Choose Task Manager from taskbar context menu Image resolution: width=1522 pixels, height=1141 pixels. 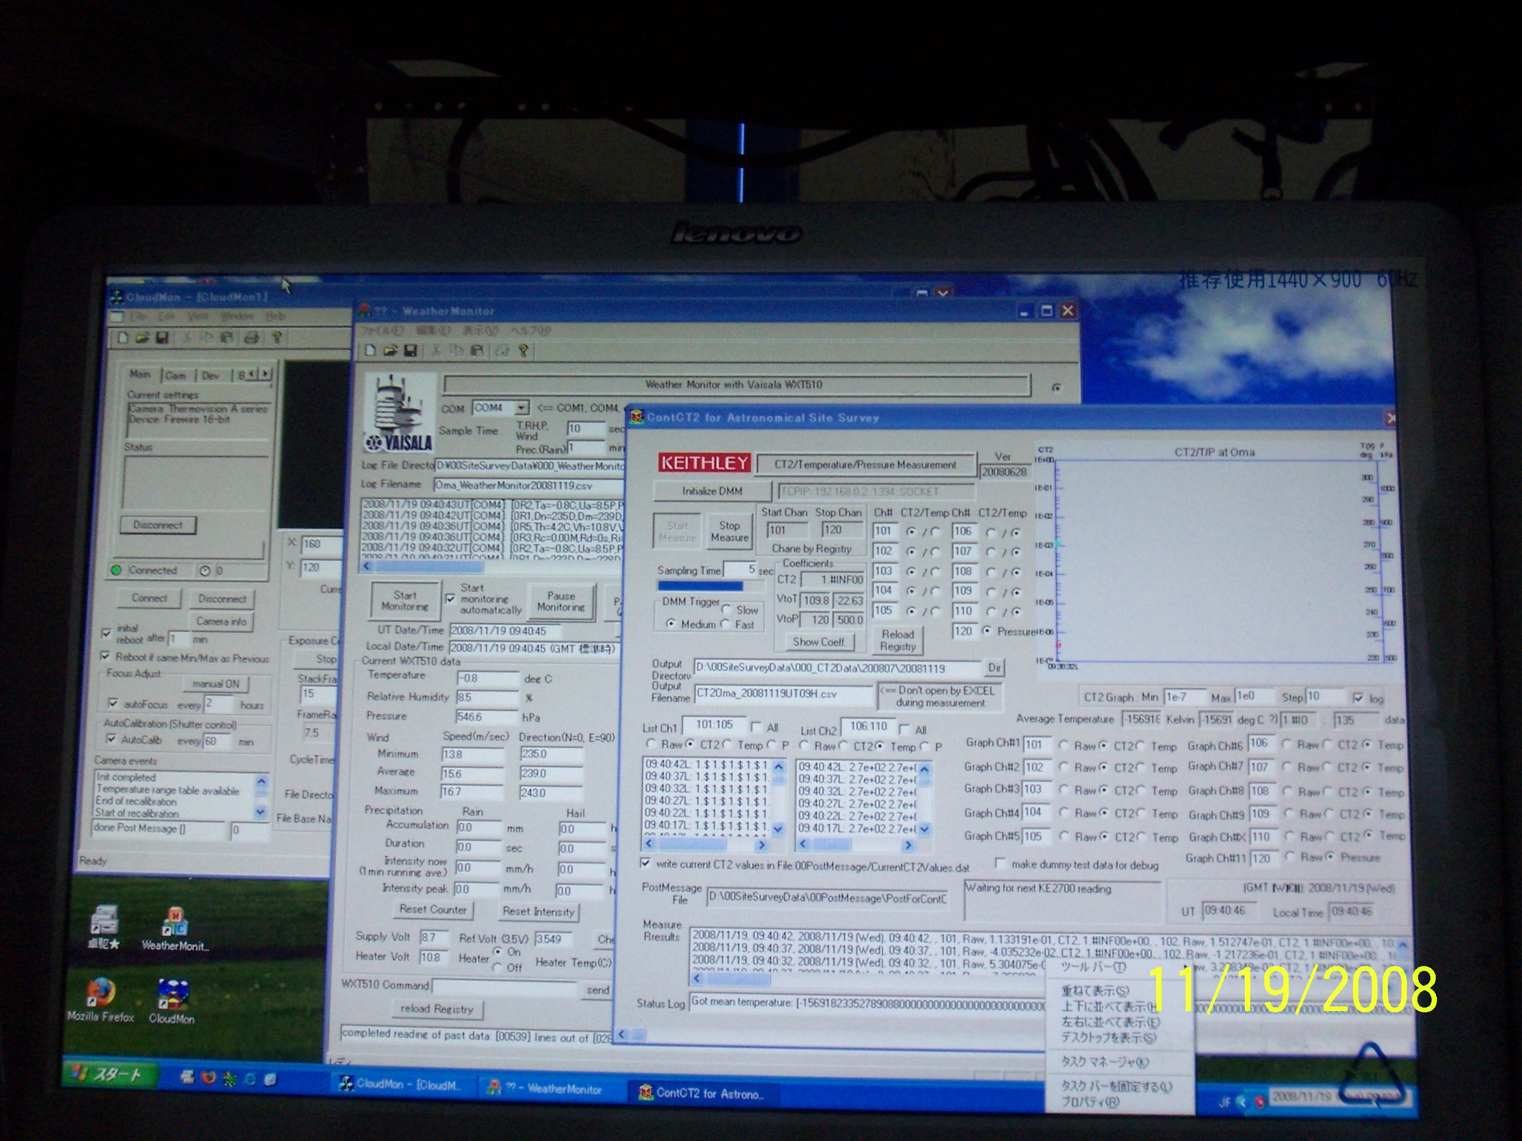click(x=1104, y=1062)
